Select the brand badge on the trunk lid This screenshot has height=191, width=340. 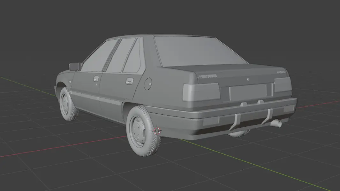pyautogui.click(x=208, y=76)
